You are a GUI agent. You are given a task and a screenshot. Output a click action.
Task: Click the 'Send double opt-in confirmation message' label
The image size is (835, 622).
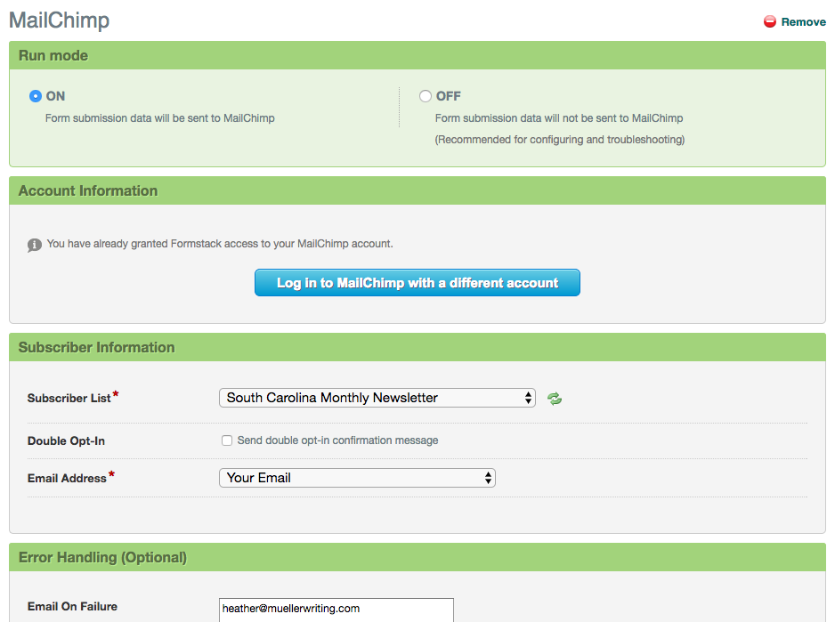[337, 440]
